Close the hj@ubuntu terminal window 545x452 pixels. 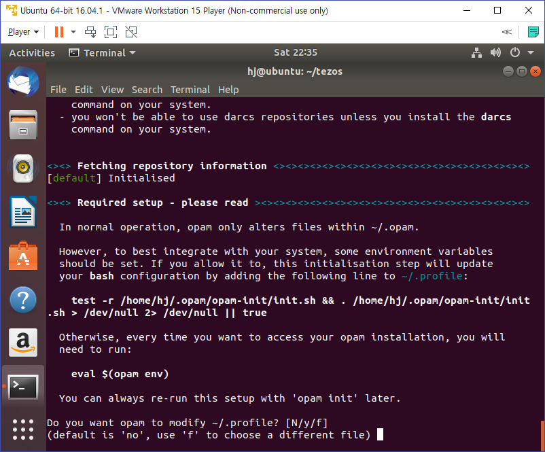[x=535, y=71]
